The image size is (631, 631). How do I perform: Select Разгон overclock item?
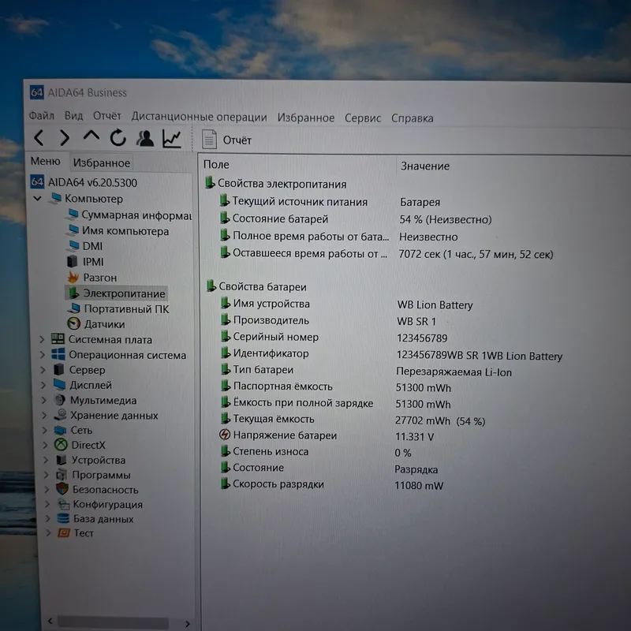click(92, 278)
